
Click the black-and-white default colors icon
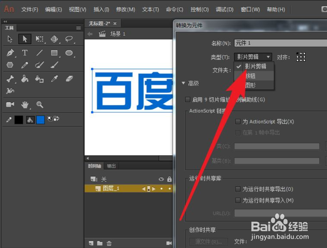[x=50, y=118]
